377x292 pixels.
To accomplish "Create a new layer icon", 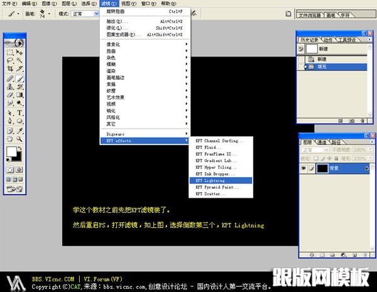I will pos(354,255).
